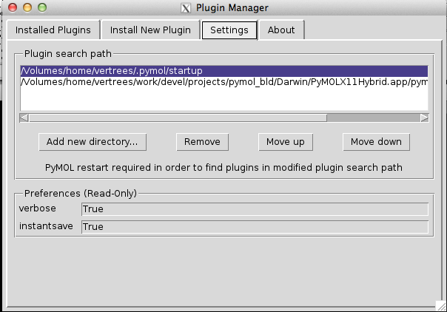
Task: Click the Move down button
Action: point(376,142)
